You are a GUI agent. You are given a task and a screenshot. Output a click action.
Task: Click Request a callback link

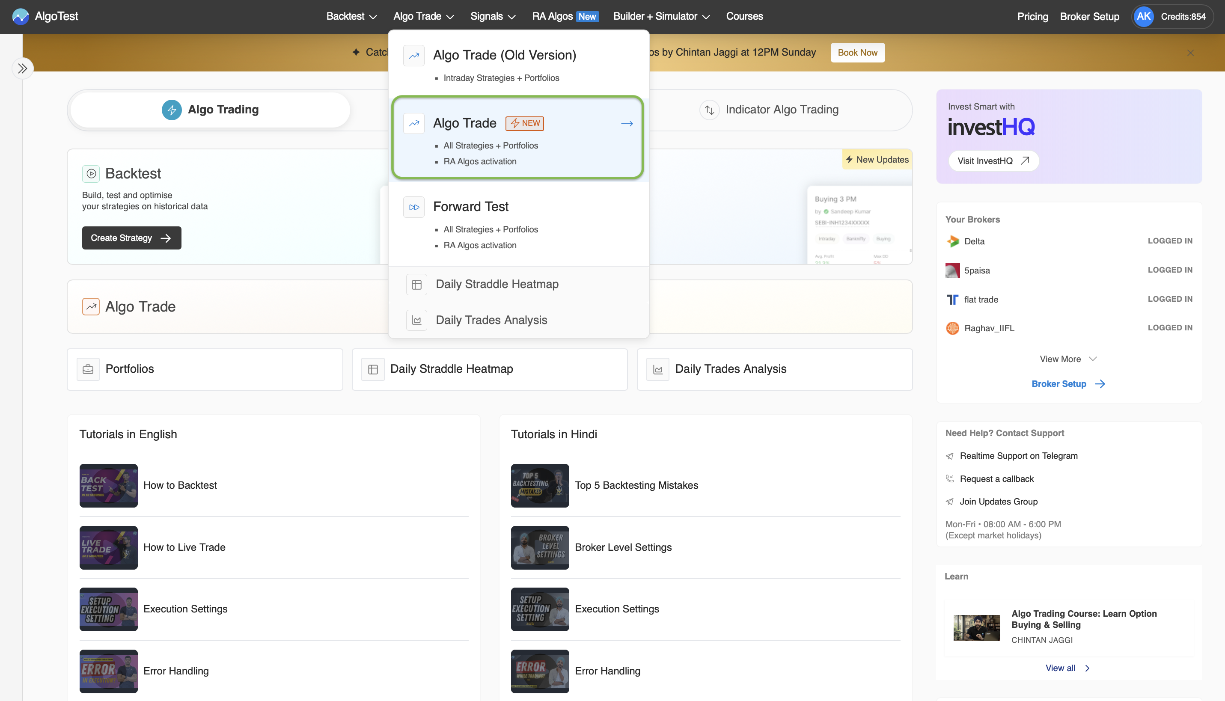click(996, 478)
